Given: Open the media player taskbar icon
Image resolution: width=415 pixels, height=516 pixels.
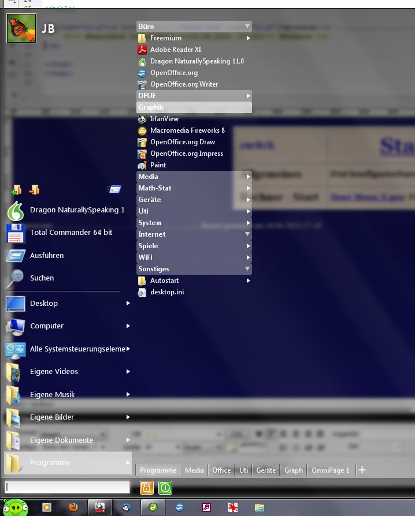Looking at the screenshot, I should click(47, 507).
